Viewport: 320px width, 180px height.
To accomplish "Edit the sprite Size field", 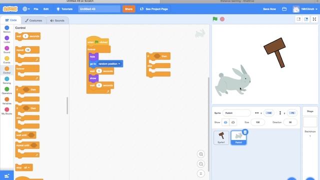I will [x=258, y=122].
